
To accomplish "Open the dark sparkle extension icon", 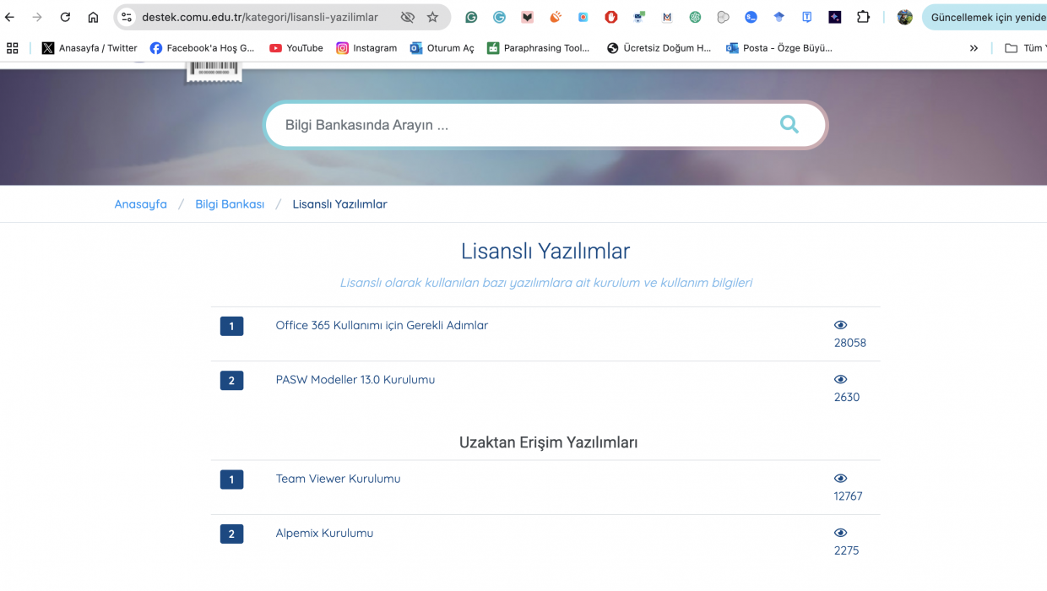I will coord(835,17).
